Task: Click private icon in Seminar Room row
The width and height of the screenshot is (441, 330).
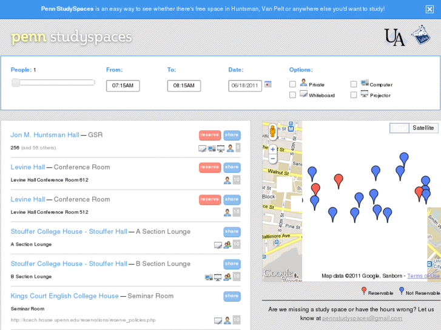Action: (227, 320)
